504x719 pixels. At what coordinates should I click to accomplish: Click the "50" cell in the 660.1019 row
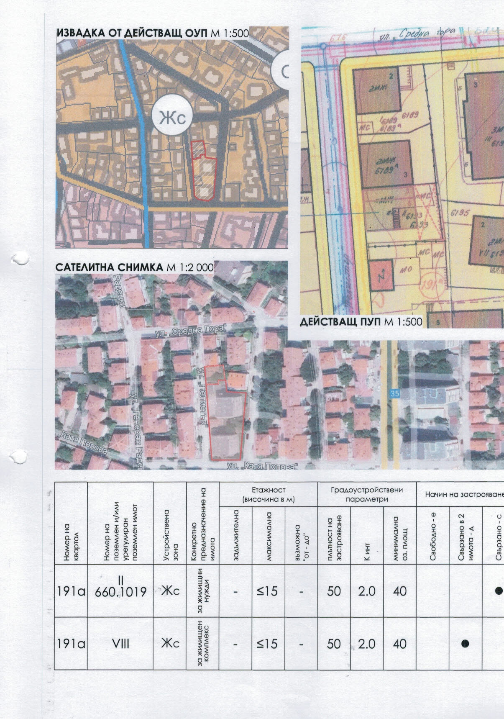click(x=334, y=591)
